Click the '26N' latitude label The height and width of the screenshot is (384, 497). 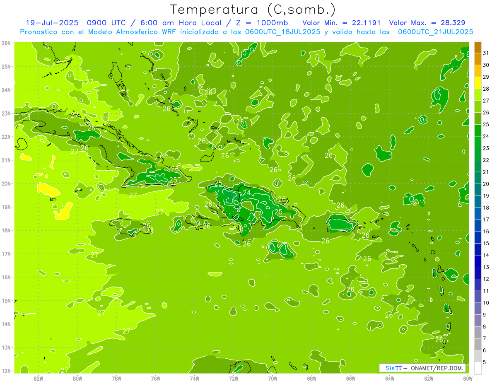6,43
